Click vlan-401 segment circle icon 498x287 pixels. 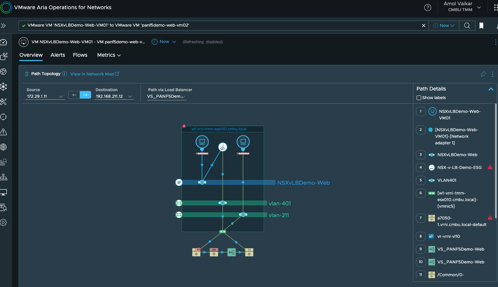pyautogui.click(x=179, y=203)
